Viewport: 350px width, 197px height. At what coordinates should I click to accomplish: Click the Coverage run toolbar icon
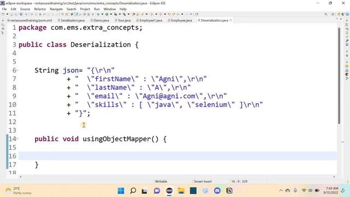pos(115,14)
